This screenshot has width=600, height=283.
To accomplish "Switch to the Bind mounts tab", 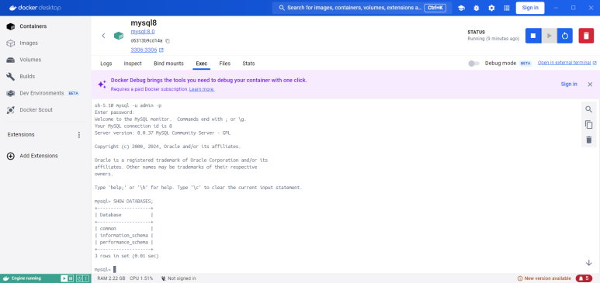I will [168, 64].
